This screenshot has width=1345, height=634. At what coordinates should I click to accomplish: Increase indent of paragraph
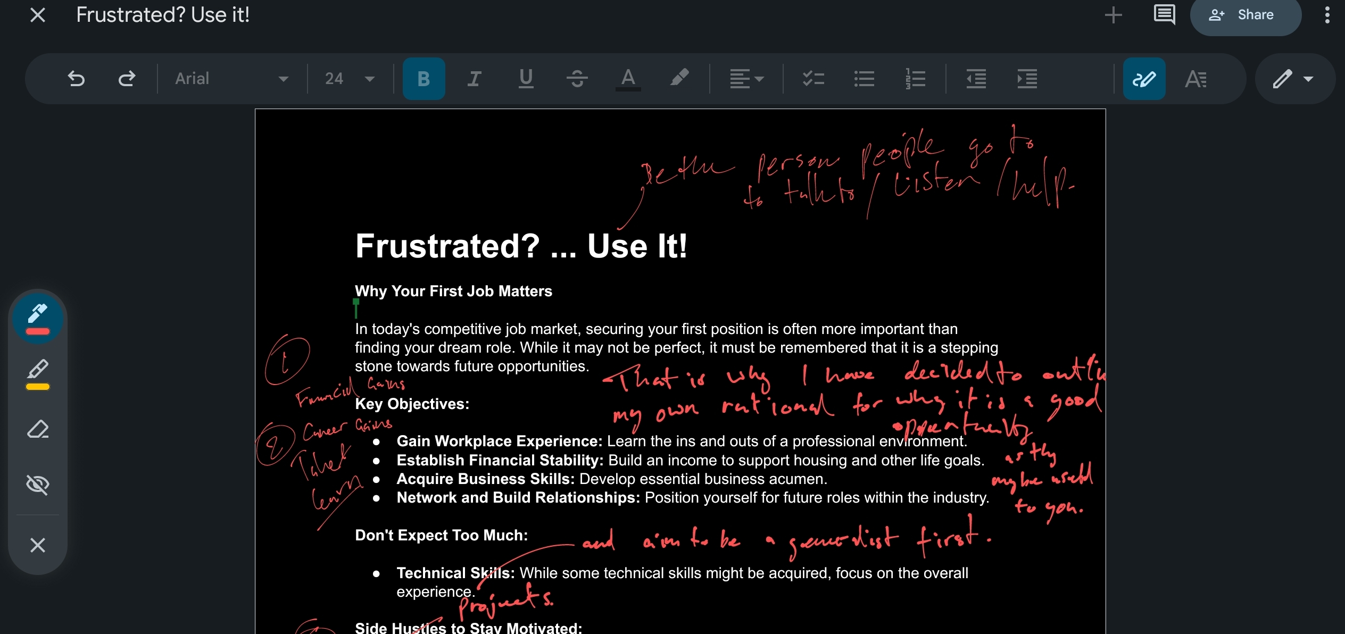point(1027,79)
